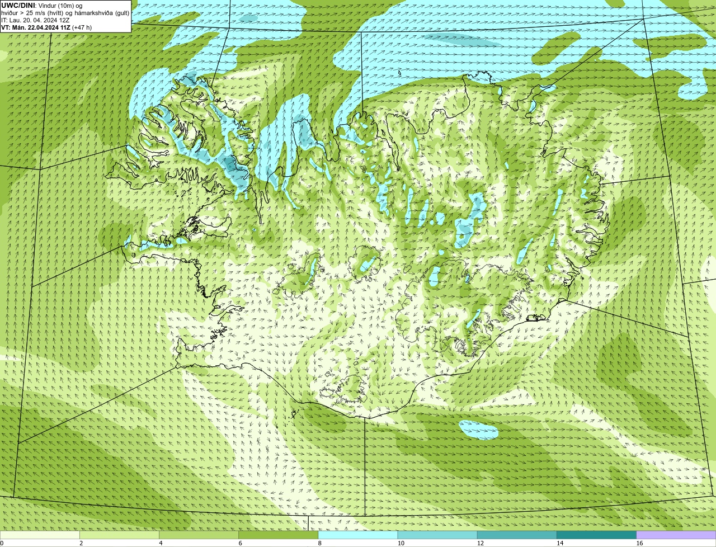Viewport: 716px width, 547px height.
Task: Click the 0–2 m/s pale yellow legend swatch
Action: click(x=40, y=535)
